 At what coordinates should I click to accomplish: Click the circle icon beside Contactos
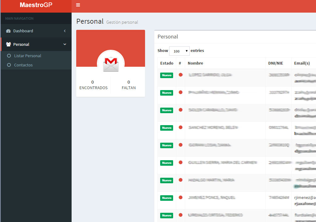pyautogui.click(x=9, y=65)
